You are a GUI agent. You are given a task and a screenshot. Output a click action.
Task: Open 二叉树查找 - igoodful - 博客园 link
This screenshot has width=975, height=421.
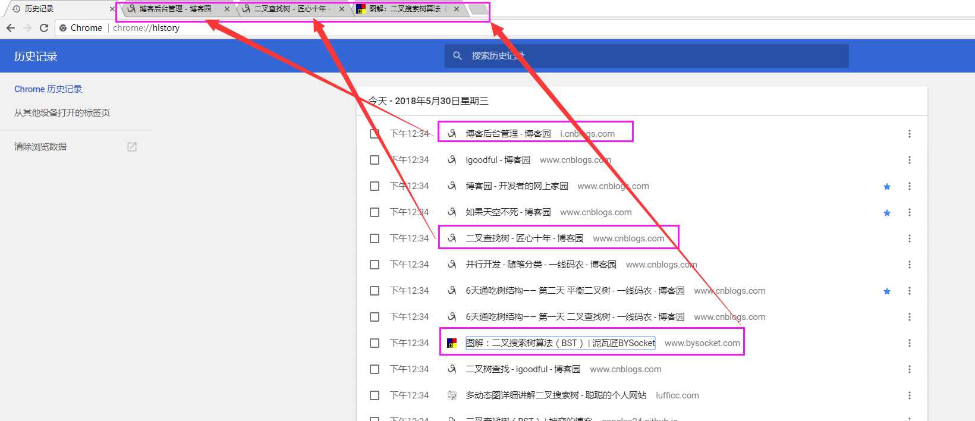pos(523,369)
